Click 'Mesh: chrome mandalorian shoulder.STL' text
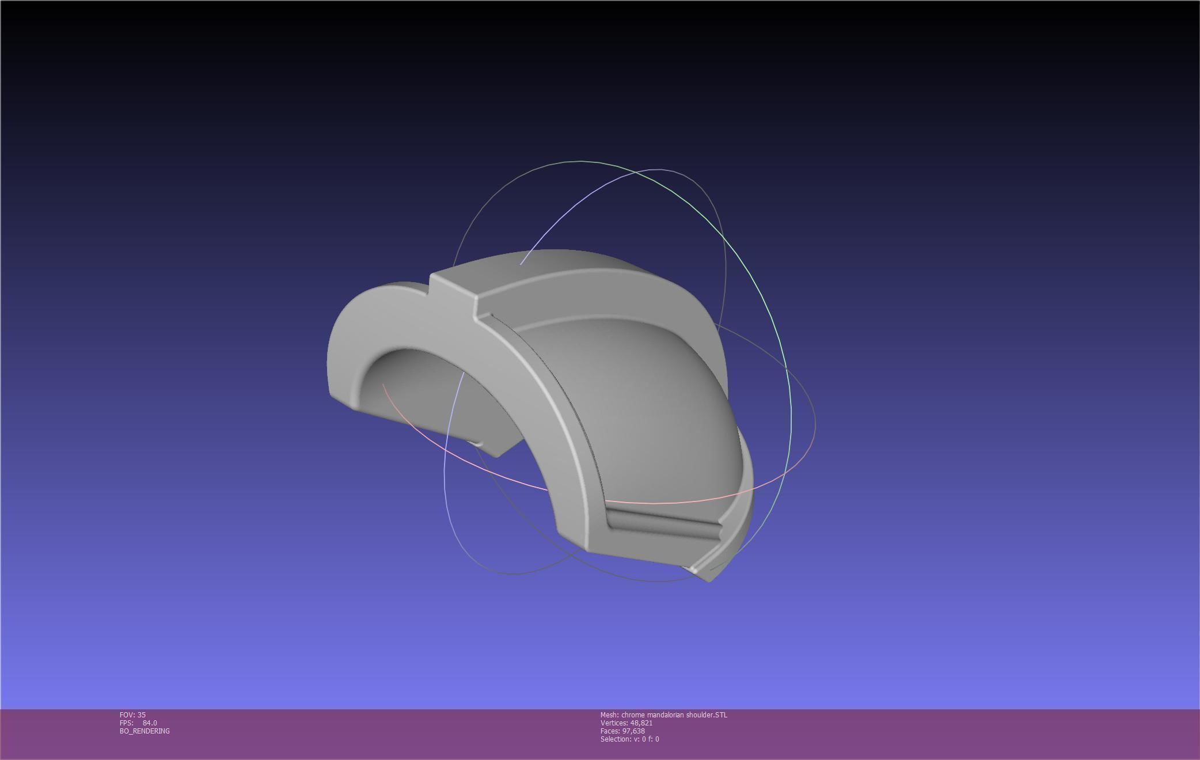The height and width of the screenshot is (760, 1200). coord(663,715)
